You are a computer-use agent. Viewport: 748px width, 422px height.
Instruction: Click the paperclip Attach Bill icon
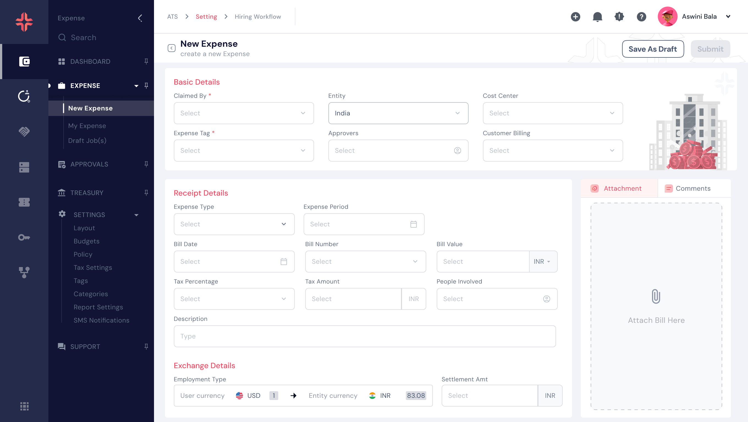pos(656,296)
